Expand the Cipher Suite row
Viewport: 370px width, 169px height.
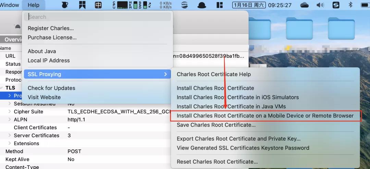(10, 111)
